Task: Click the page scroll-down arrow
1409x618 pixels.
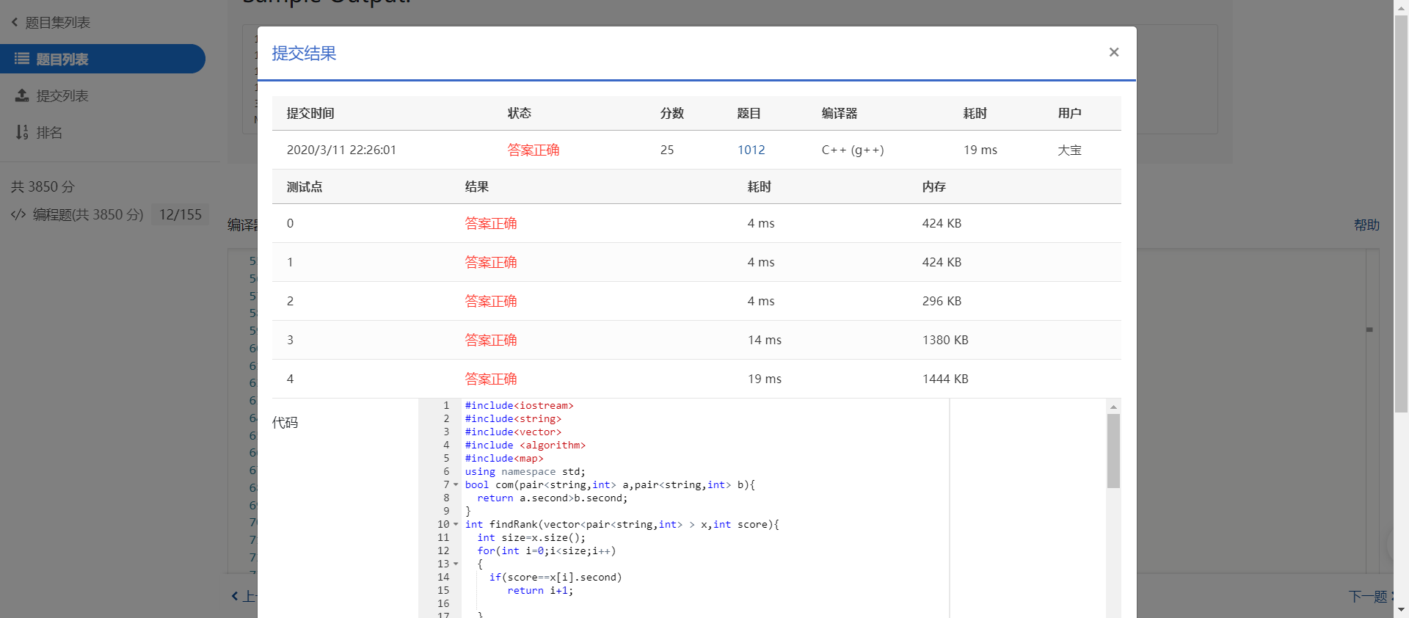Action: click(x=1401, y=610)
